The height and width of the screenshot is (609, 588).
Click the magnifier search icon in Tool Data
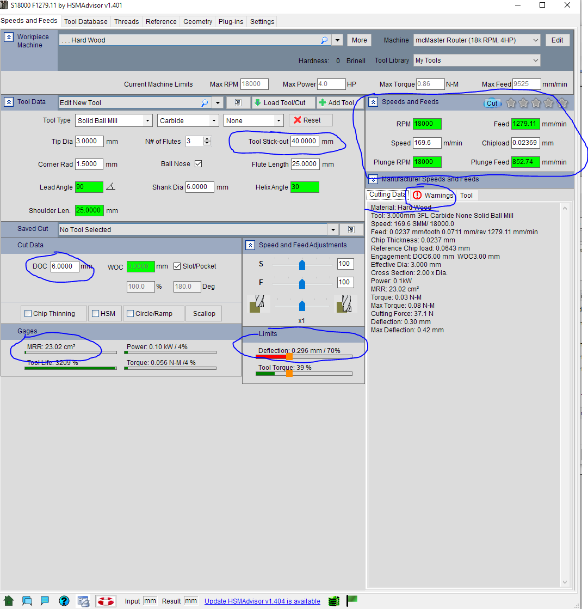tap(205, 102)
